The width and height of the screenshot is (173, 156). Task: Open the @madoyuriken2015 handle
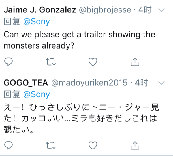pyautogui.click(x=89, y=83)
